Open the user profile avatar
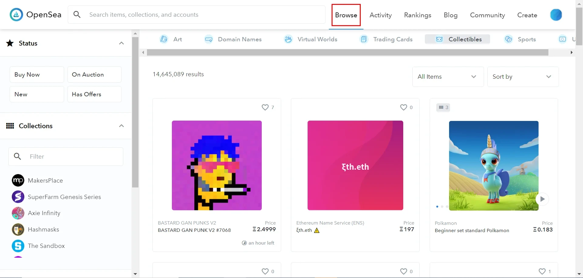Image resolution: width=583 pixels, height=278 pixels. click(x=556, y=15)
